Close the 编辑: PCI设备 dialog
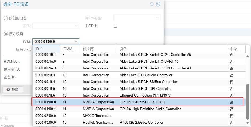Screen dimensions: 251x127 158,4
